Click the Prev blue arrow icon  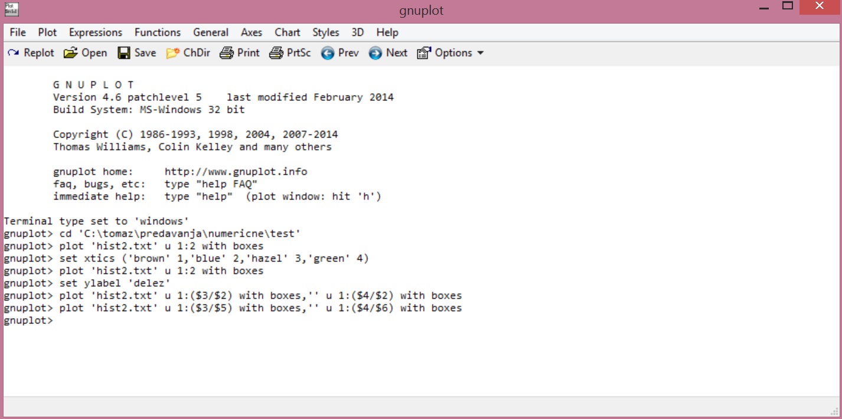328,53
